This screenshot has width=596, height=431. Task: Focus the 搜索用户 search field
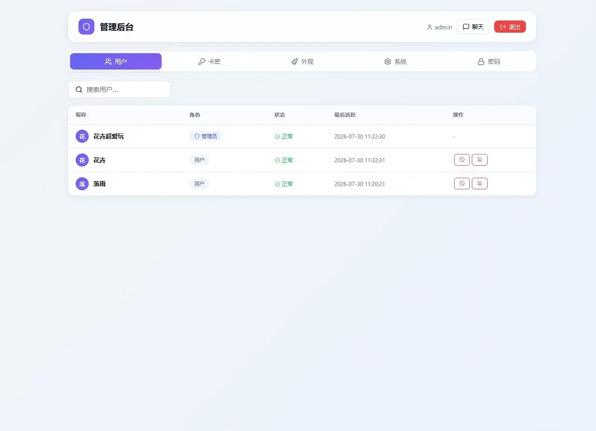coord(119,90)
